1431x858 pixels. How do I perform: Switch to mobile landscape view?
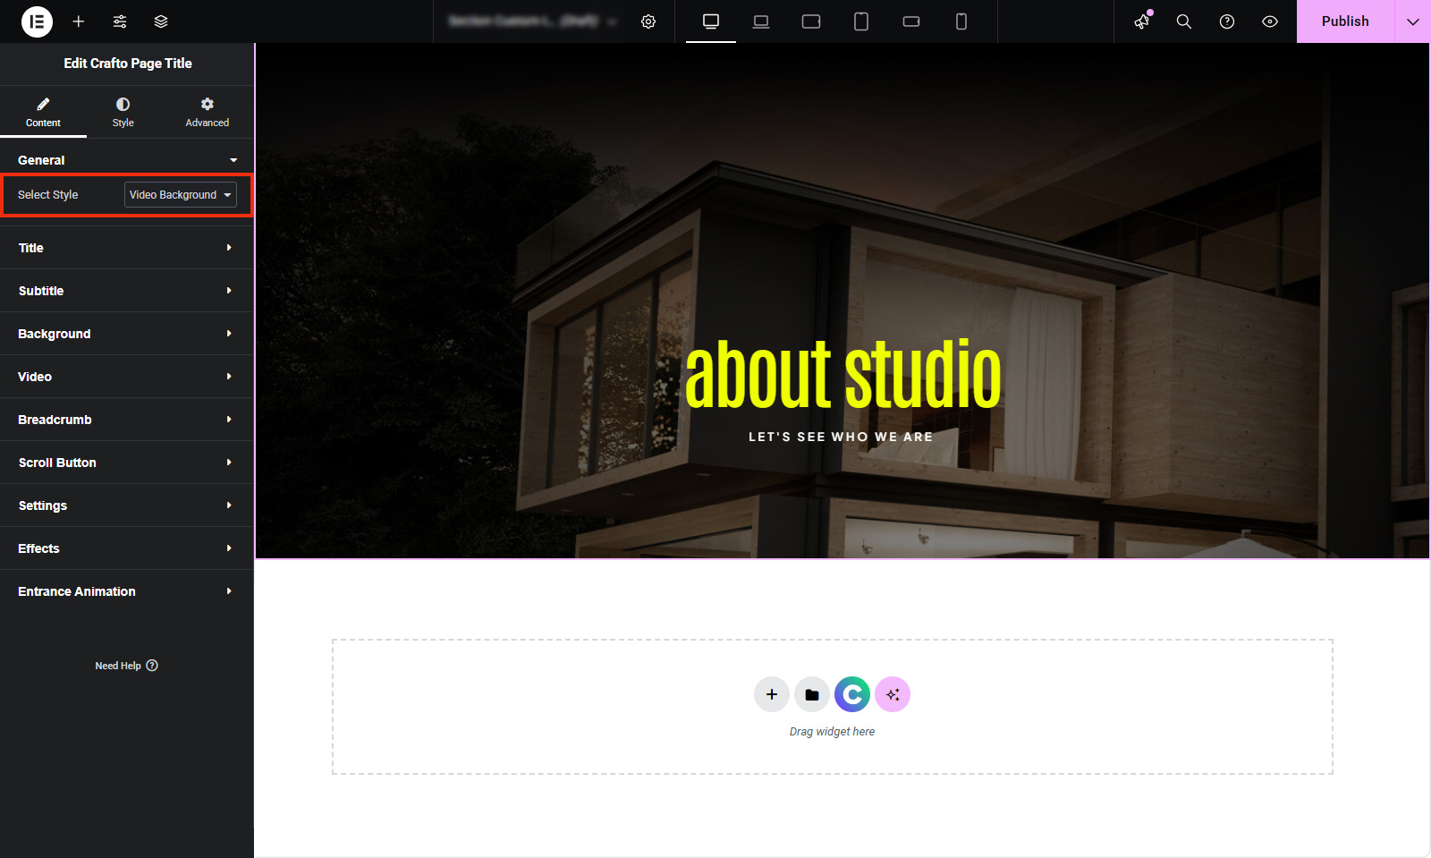[911, 21]
